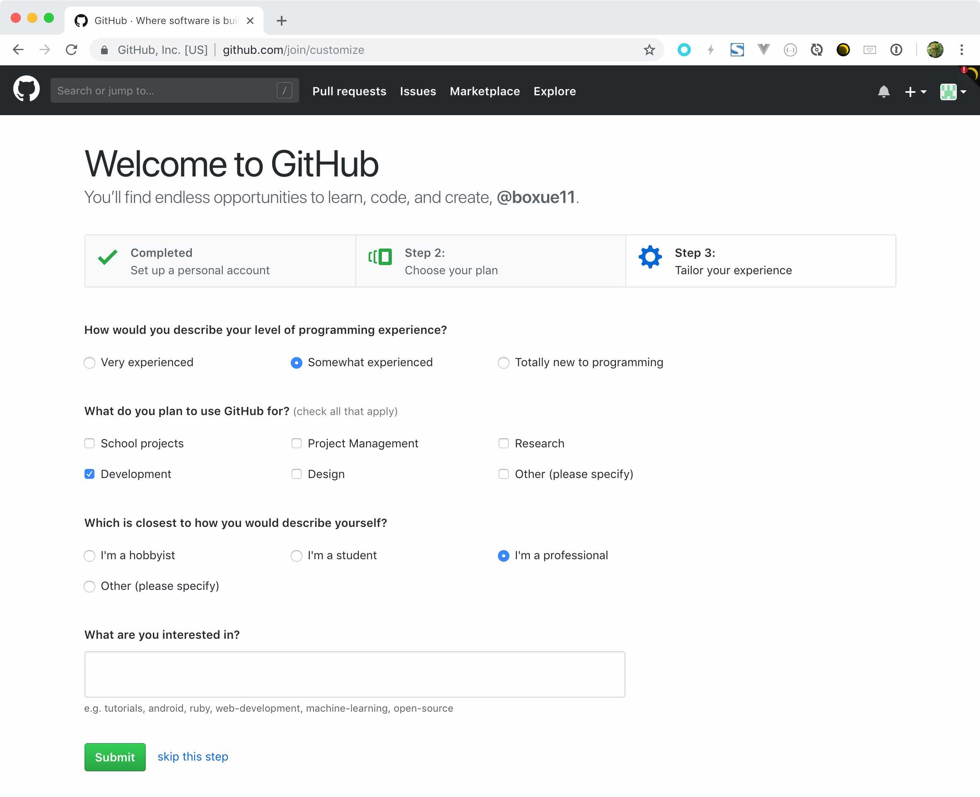The height and width of the screenshot is (797, 980).
Task: Check the Design checkbox
Action: coord(297,474)
